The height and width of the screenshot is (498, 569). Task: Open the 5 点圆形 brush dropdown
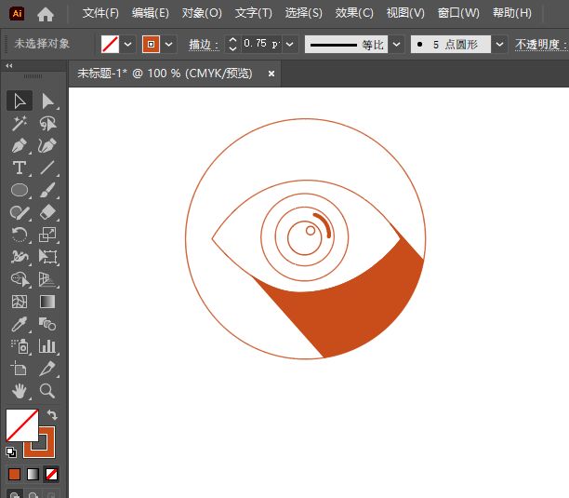click(500, 44)
